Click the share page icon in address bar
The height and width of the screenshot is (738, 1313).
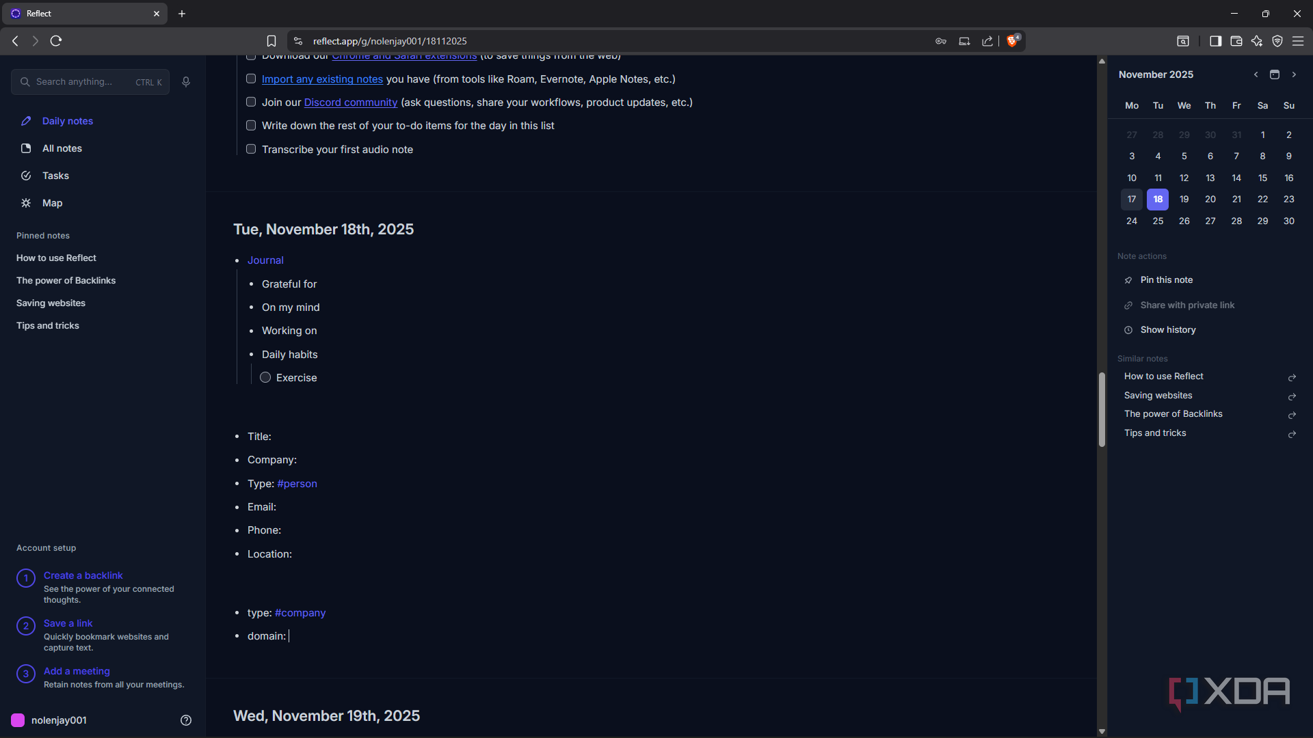(x=987, y=41)
